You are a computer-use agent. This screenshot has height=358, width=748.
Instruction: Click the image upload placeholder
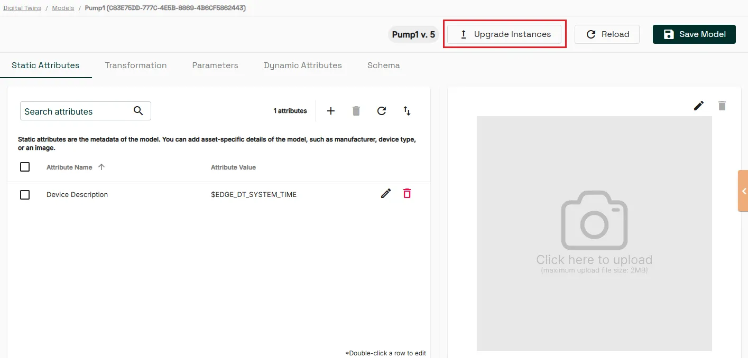[594, 233]
